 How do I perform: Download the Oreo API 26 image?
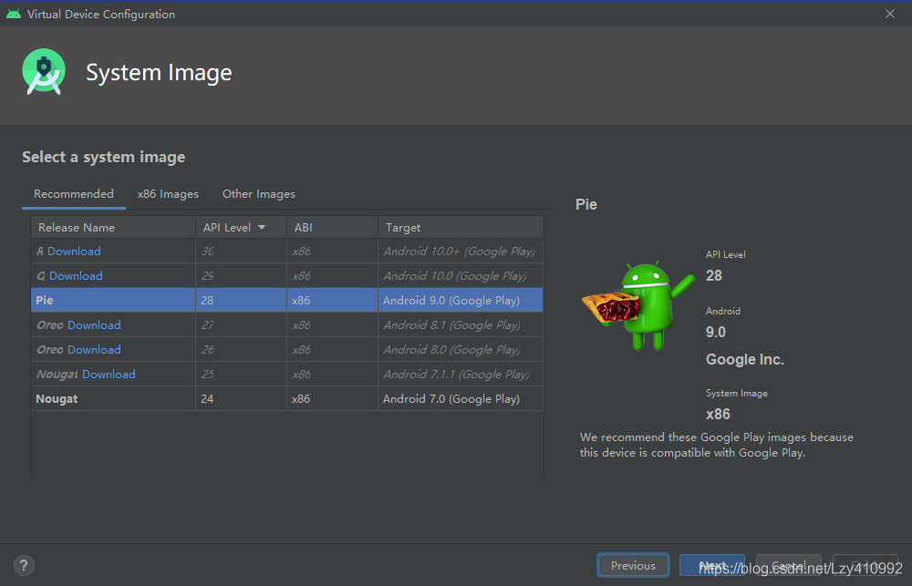pos(94,349)
